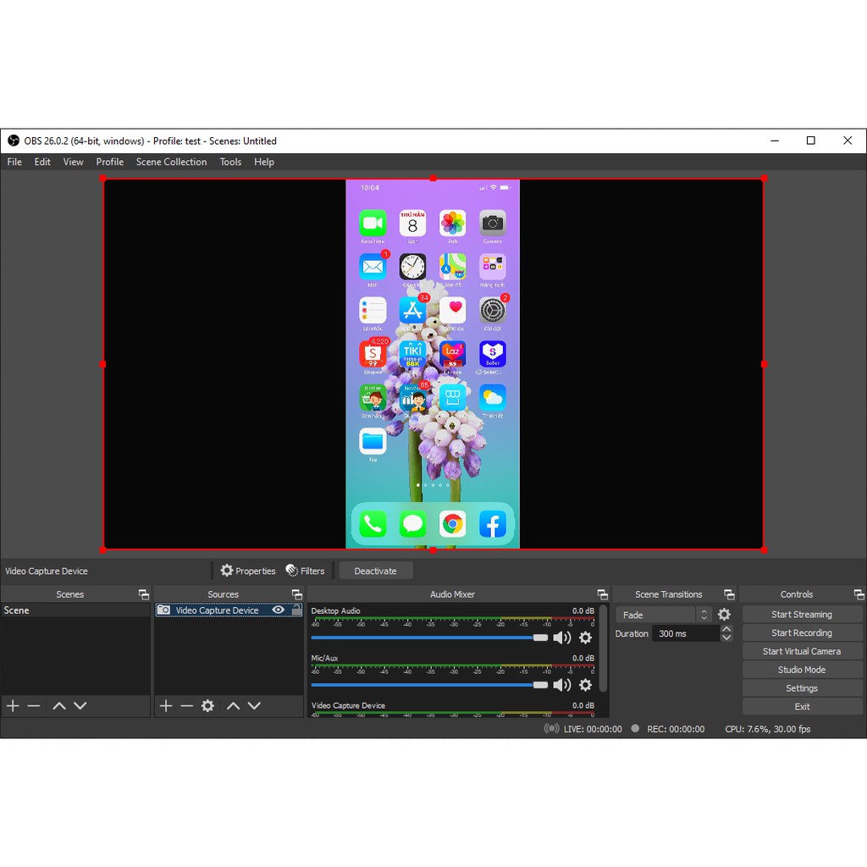The image size is (867, 867).
Task: Remove selected scene with minus icon
Action: [34, 705]
